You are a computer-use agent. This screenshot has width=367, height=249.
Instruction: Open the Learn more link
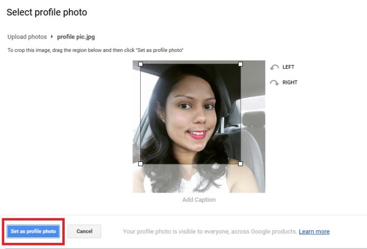click(314, 232)
